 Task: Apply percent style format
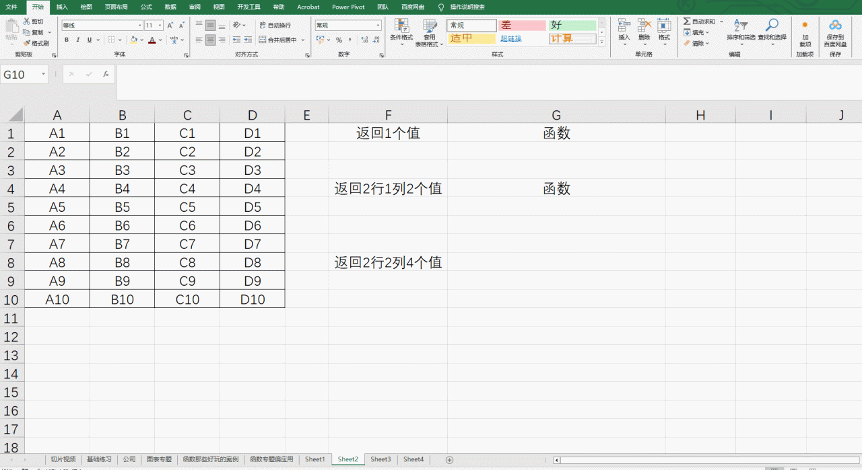(x=339, y=40)
